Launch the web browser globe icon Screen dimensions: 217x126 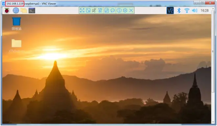coord(16,10)
